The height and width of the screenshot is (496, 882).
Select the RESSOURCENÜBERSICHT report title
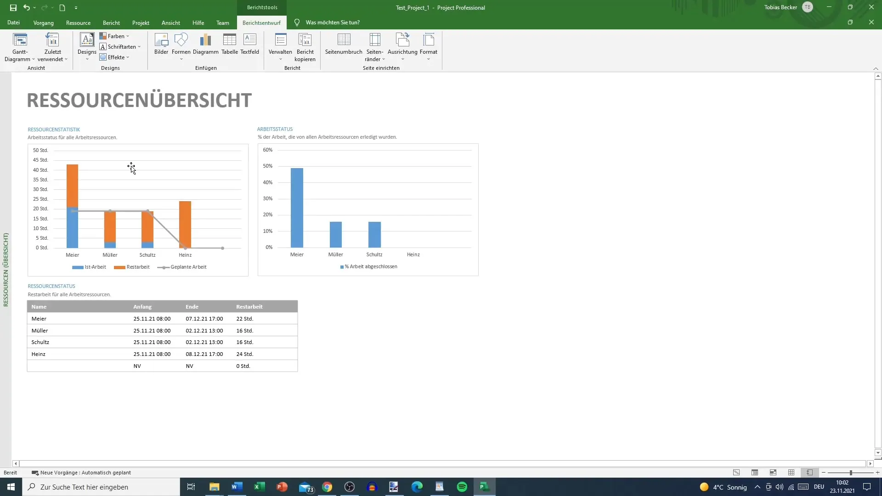click(x=139, y=100)
